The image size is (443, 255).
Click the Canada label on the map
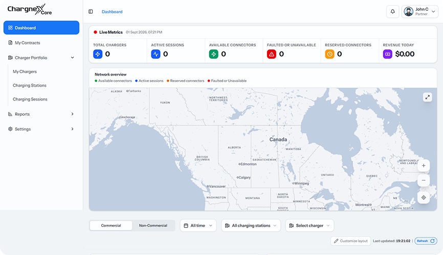pos(278,139)
